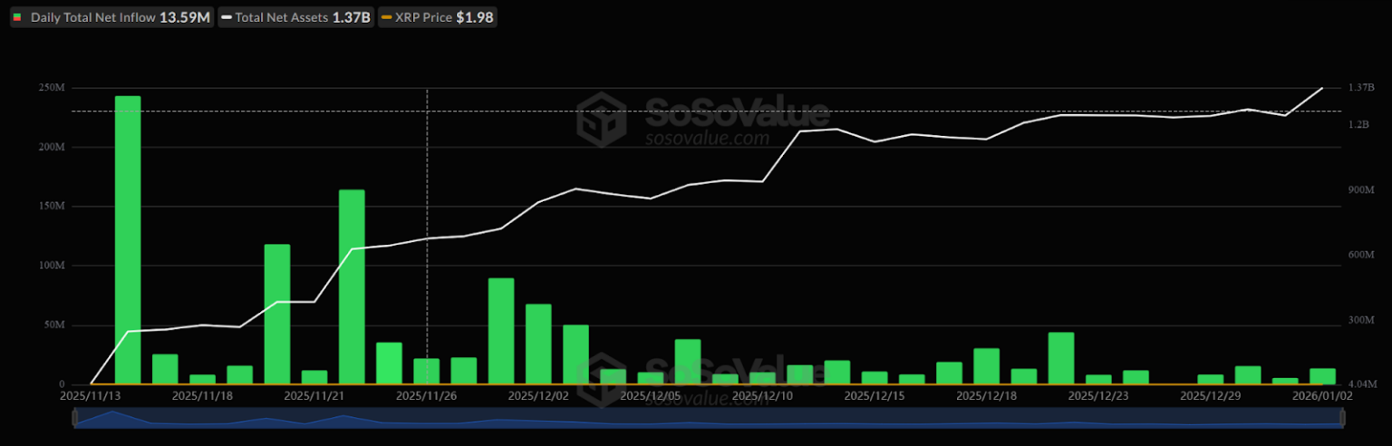The width and height of the screenshot is (1392, 446).
Task: Select the tallest inflow bar near 243M
Action: [128, 240]
